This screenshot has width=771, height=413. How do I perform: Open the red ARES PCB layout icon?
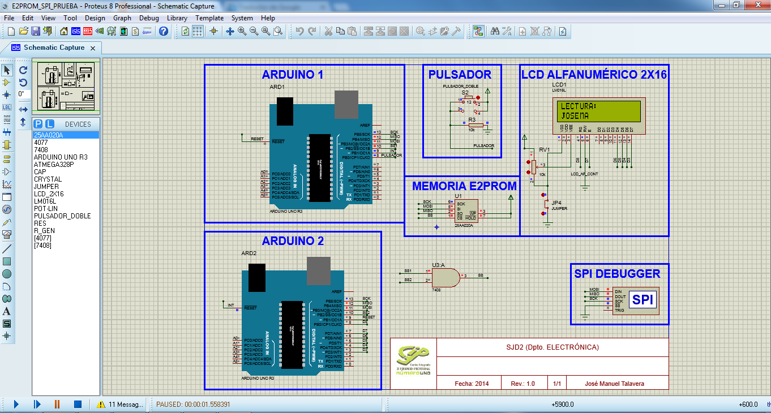tap(87, 31)
